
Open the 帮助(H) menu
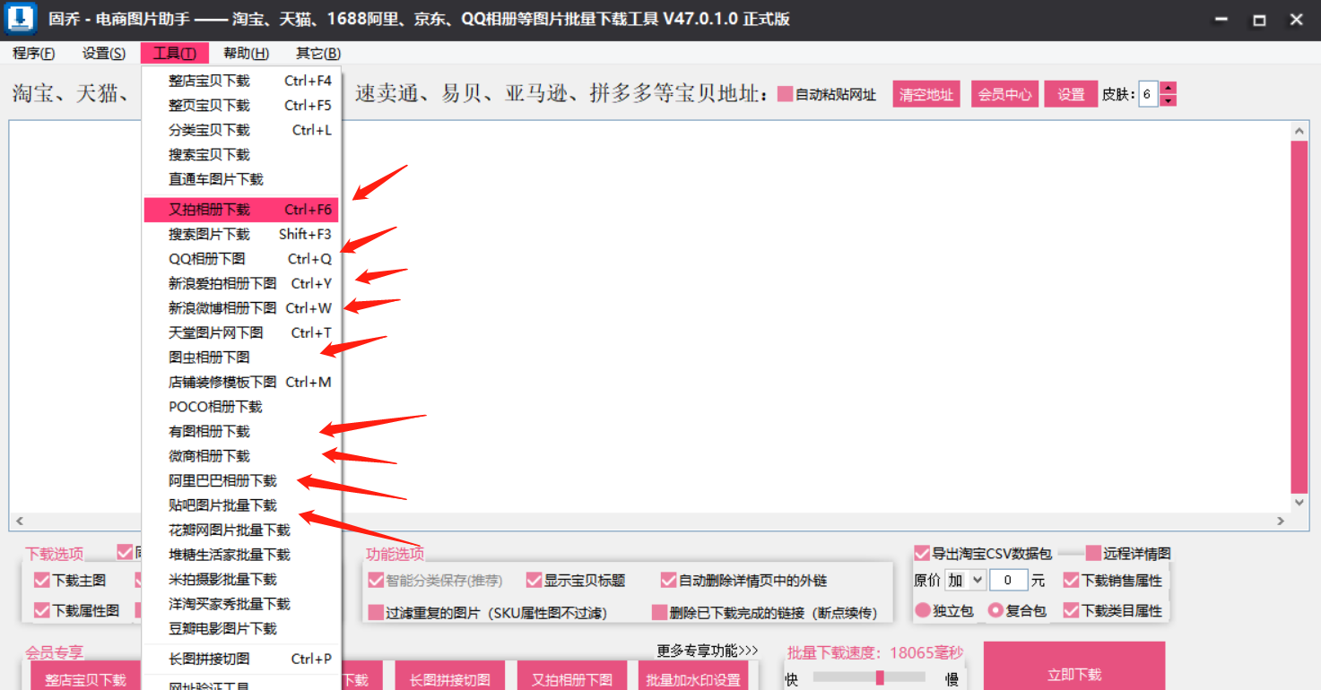247,53
